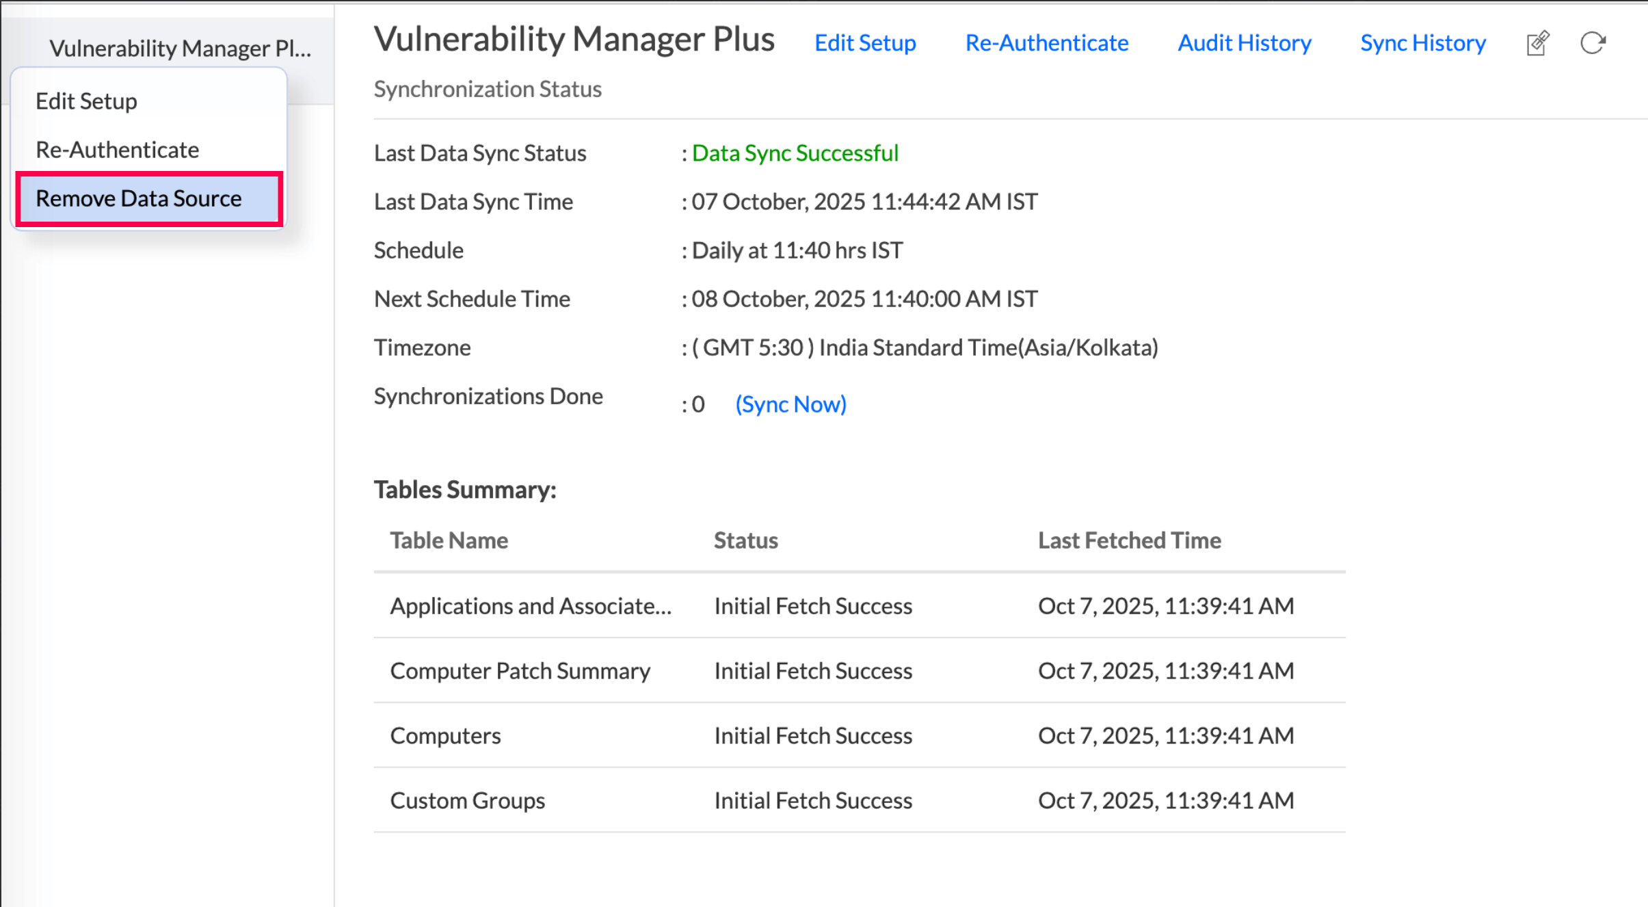The image size is (1648, 907).
Task: Click the Table Name column header
Action: [449, 540]
